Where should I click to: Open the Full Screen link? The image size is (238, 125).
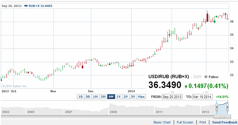tap(185, 122)
